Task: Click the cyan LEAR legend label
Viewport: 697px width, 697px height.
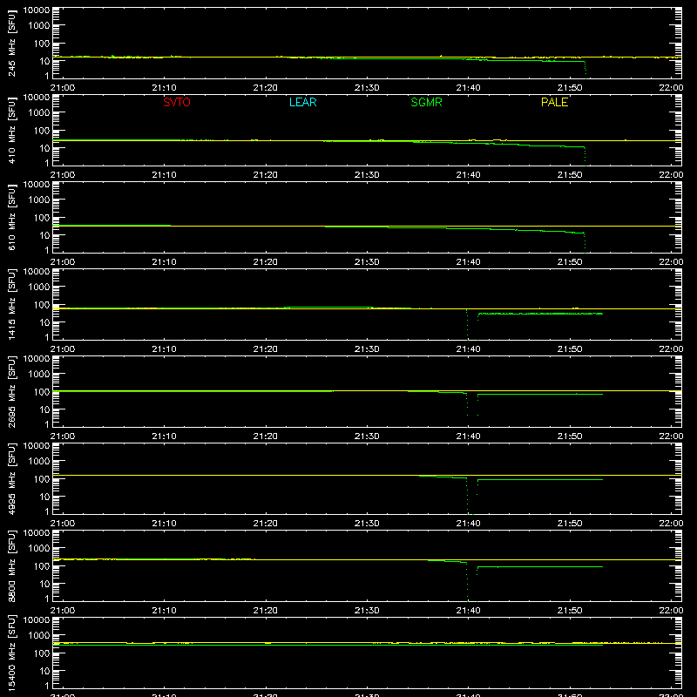Action: (302, 102)
